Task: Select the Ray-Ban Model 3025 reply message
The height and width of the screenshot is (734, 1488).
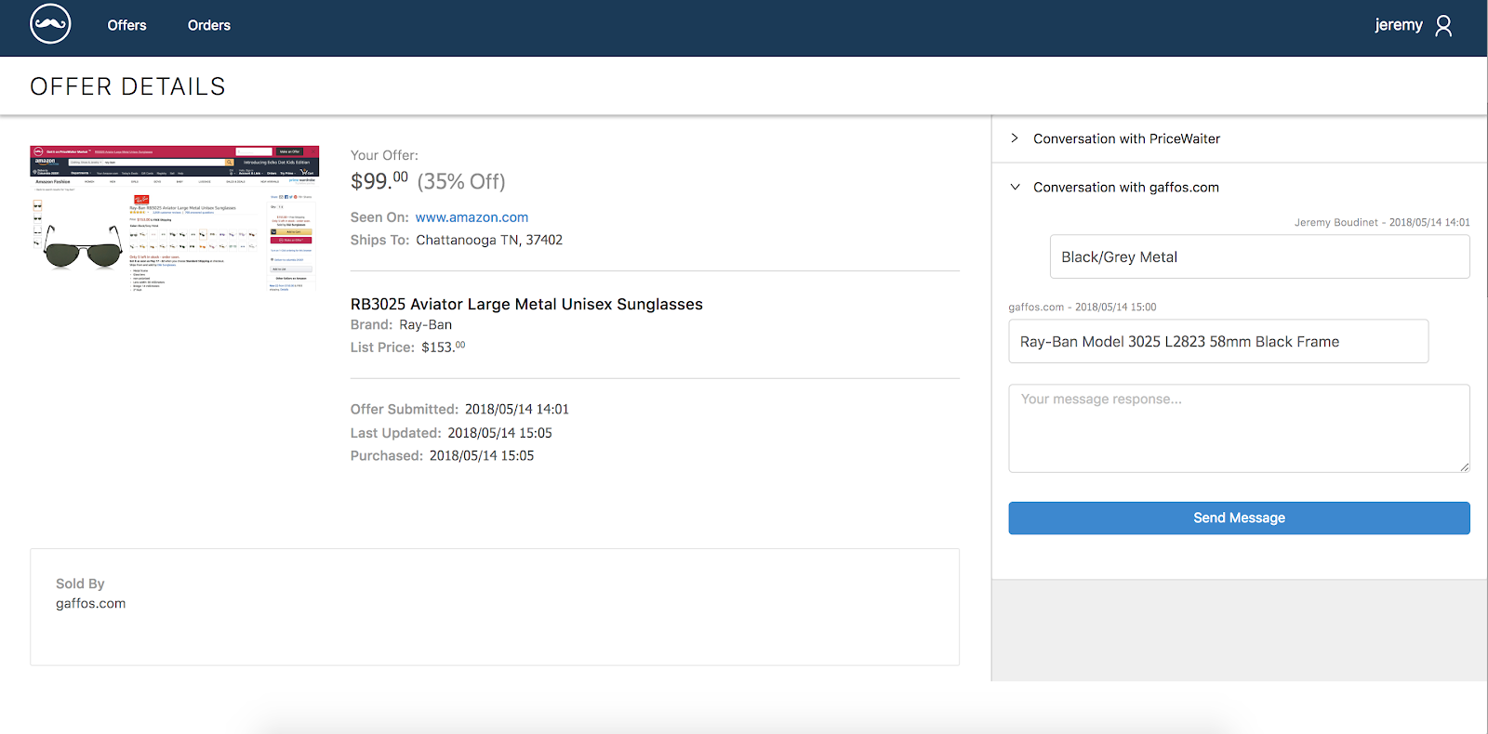Action: [x=1218, y=342]
